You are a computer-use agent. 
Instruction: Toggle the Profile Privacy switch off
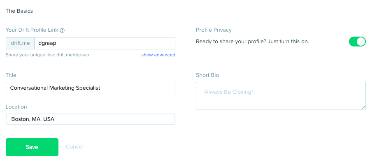click(x=357, y=42)
